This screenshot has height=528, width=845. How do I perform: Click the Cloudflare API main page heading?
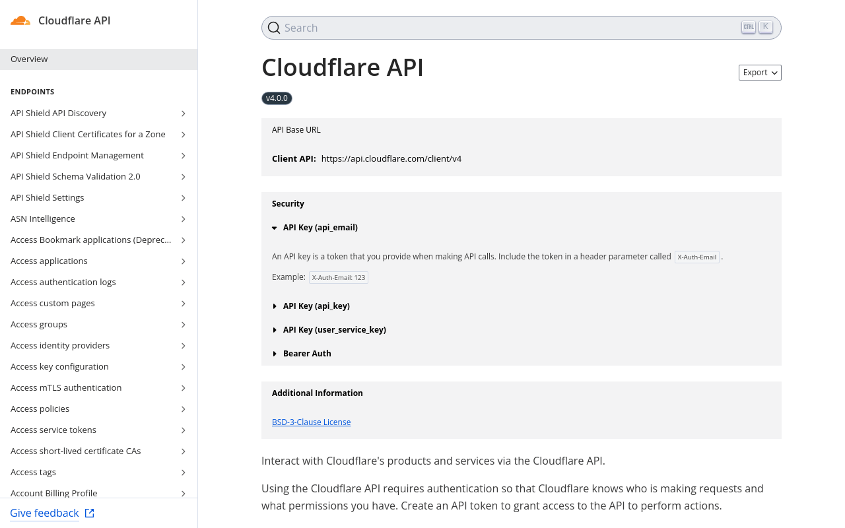[x=343, y=67]
